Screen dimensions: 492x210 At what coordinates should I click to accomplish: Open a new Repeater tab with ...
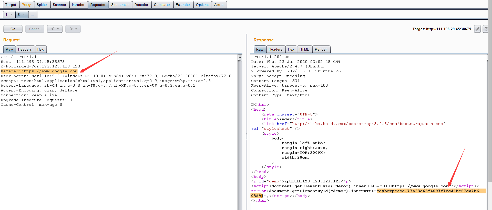33,15
